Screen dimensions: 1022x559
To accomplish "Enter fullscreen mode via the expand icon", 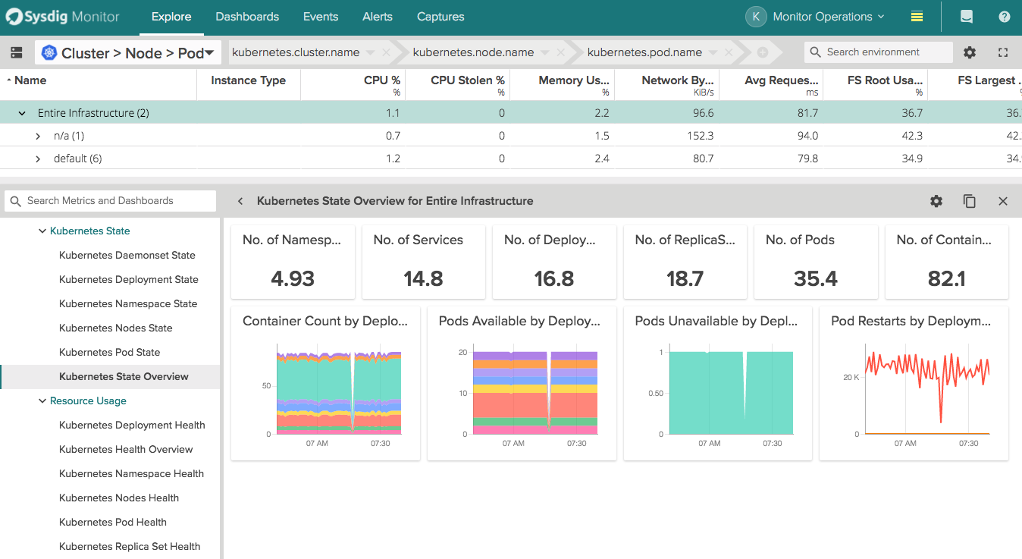I will pyautogui.click(x=1002, y=52).
